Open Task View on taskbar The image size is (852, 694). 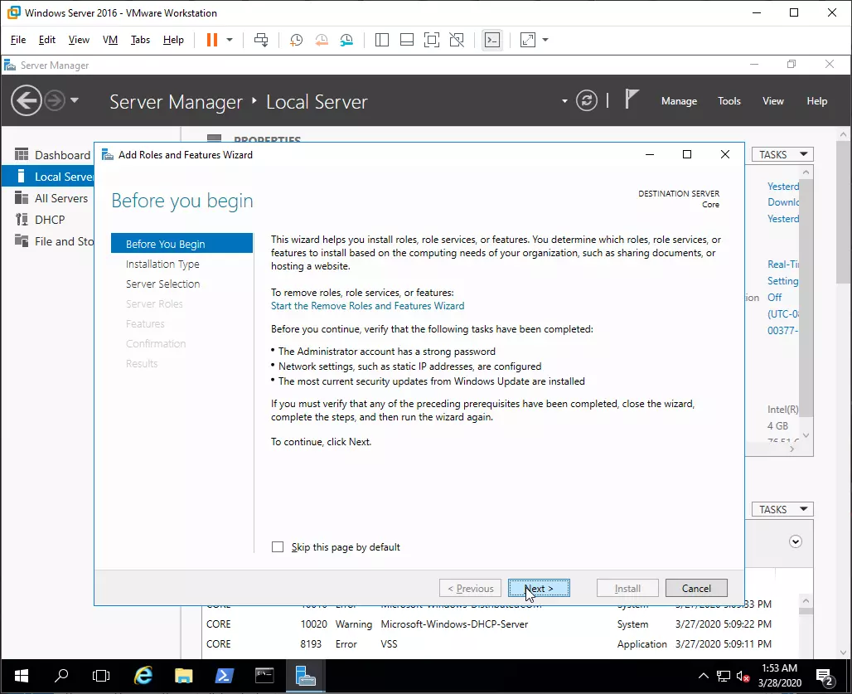coord(101,676)
